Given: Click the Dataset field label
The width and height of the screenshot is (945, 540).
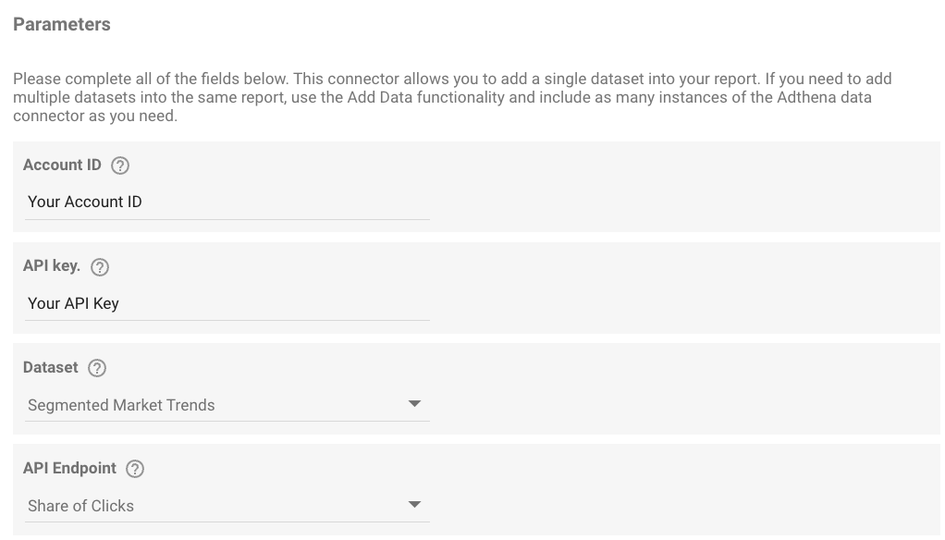Looking at the screenshot, I should pyautogui.click(x=51, y=368).
